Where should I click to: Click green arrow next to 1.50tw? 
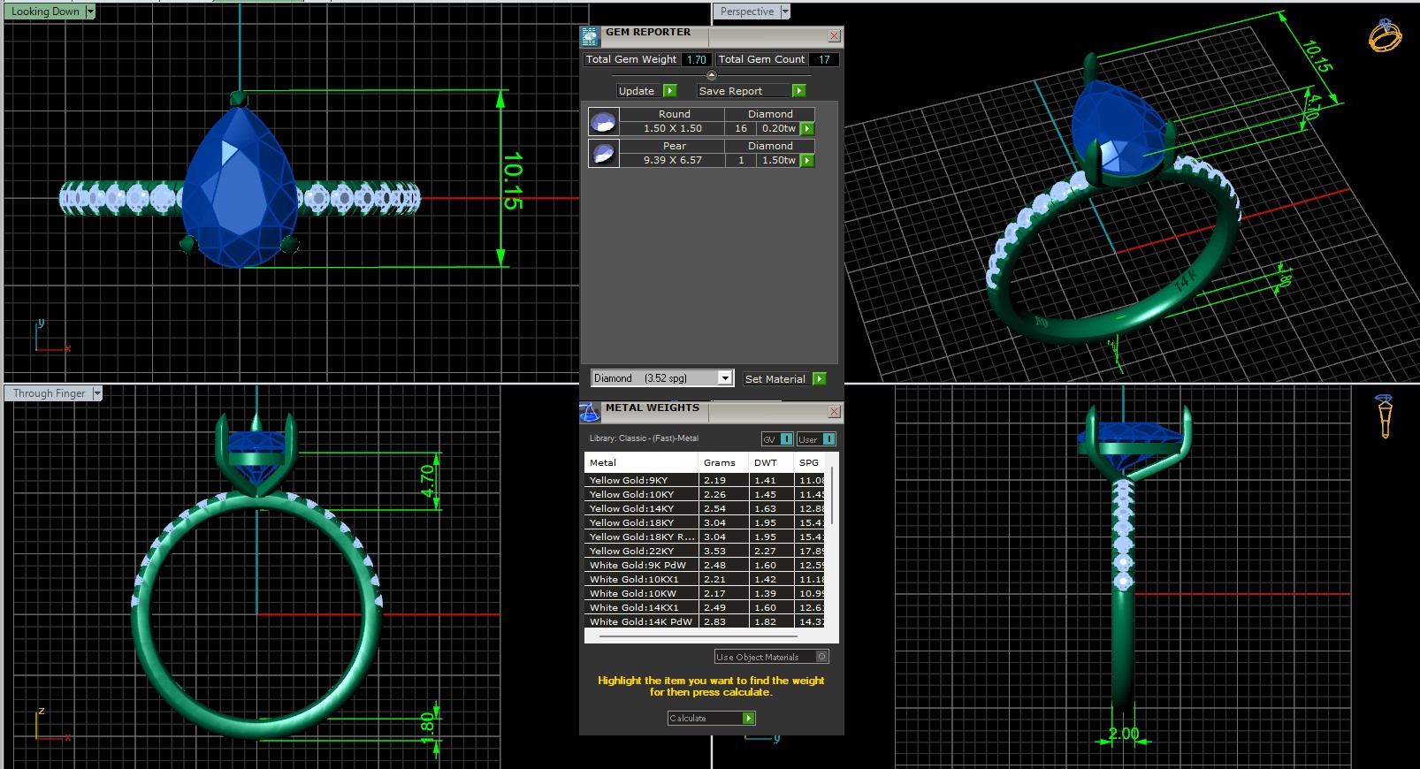click(807, 161)
